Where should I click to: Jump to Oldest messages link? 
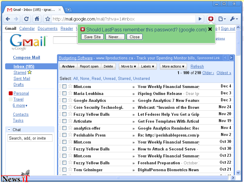coord(224,73)
